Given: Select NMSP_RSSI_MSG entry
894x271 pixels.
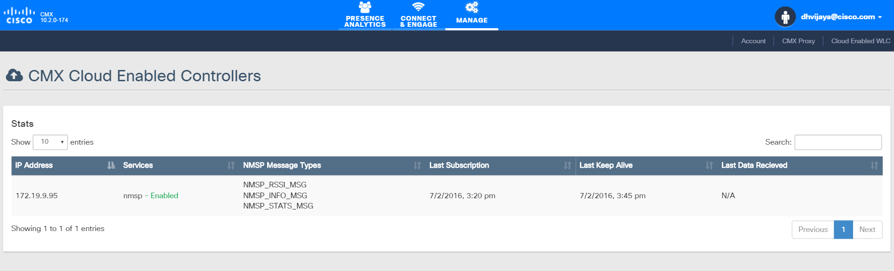Looking at the screenshot, I should click(x=275, y=185).
